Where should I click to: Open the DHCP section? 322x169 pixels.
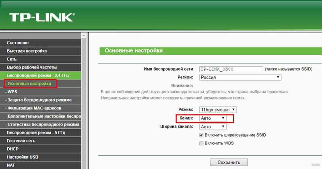pos(41,149)
